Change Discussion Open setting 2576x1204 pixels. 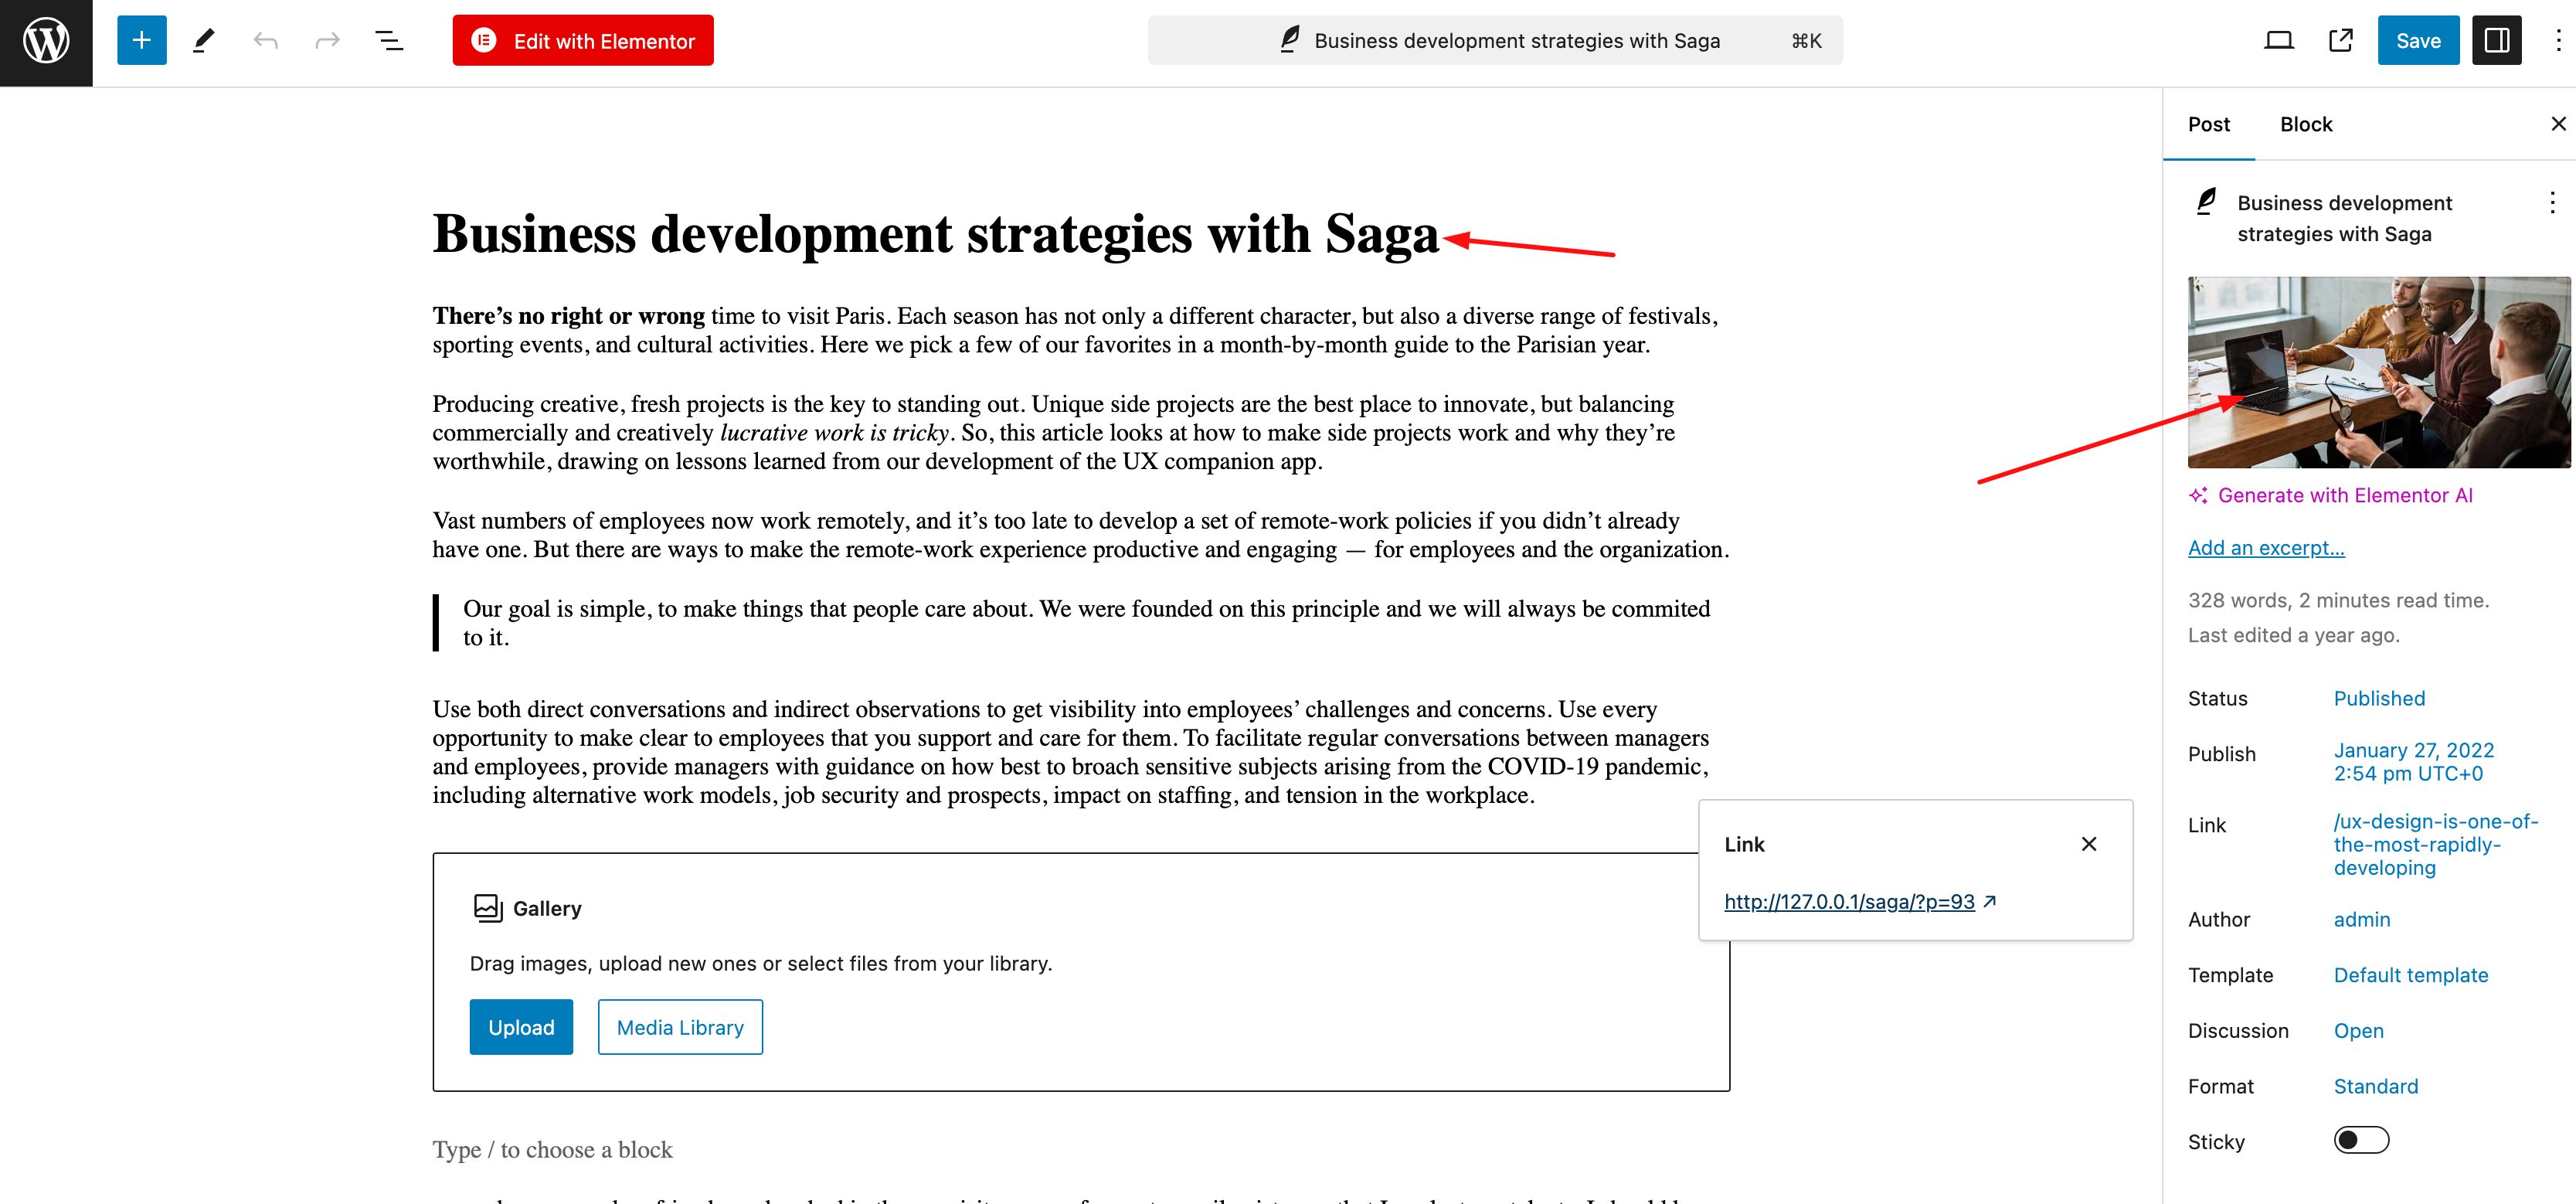tap(2359, 1031)
